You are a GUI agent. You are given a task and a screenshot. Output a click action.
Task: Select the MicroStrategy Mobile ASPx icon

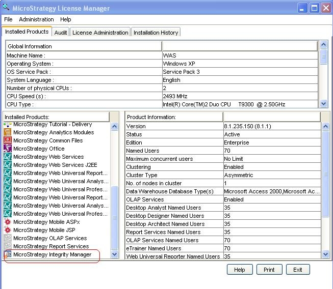point(8,222)
